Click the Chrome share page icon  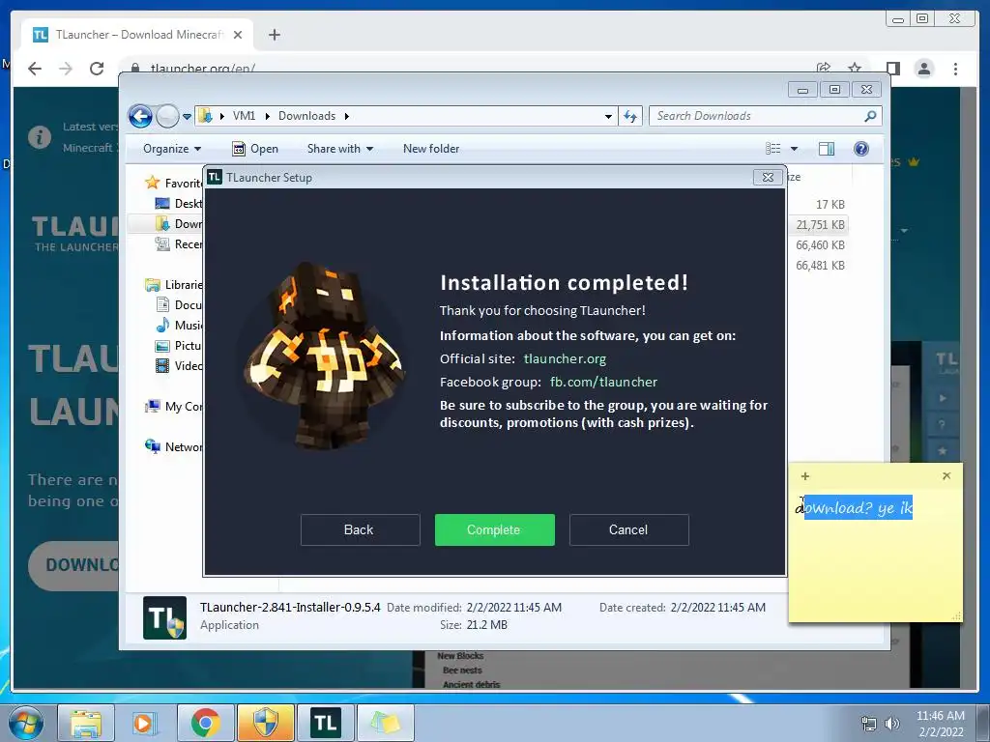(x=824, y=68)
